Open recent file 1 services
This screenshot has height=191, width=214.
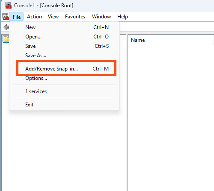[x=65, y=91]
